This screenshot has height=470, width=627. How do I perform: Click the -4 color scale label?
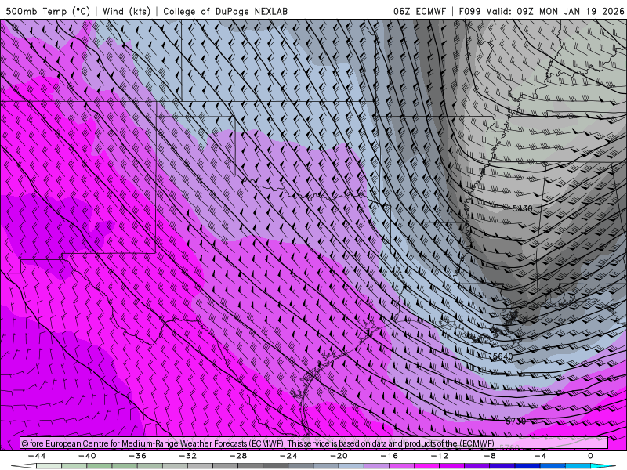coord(540,456)
